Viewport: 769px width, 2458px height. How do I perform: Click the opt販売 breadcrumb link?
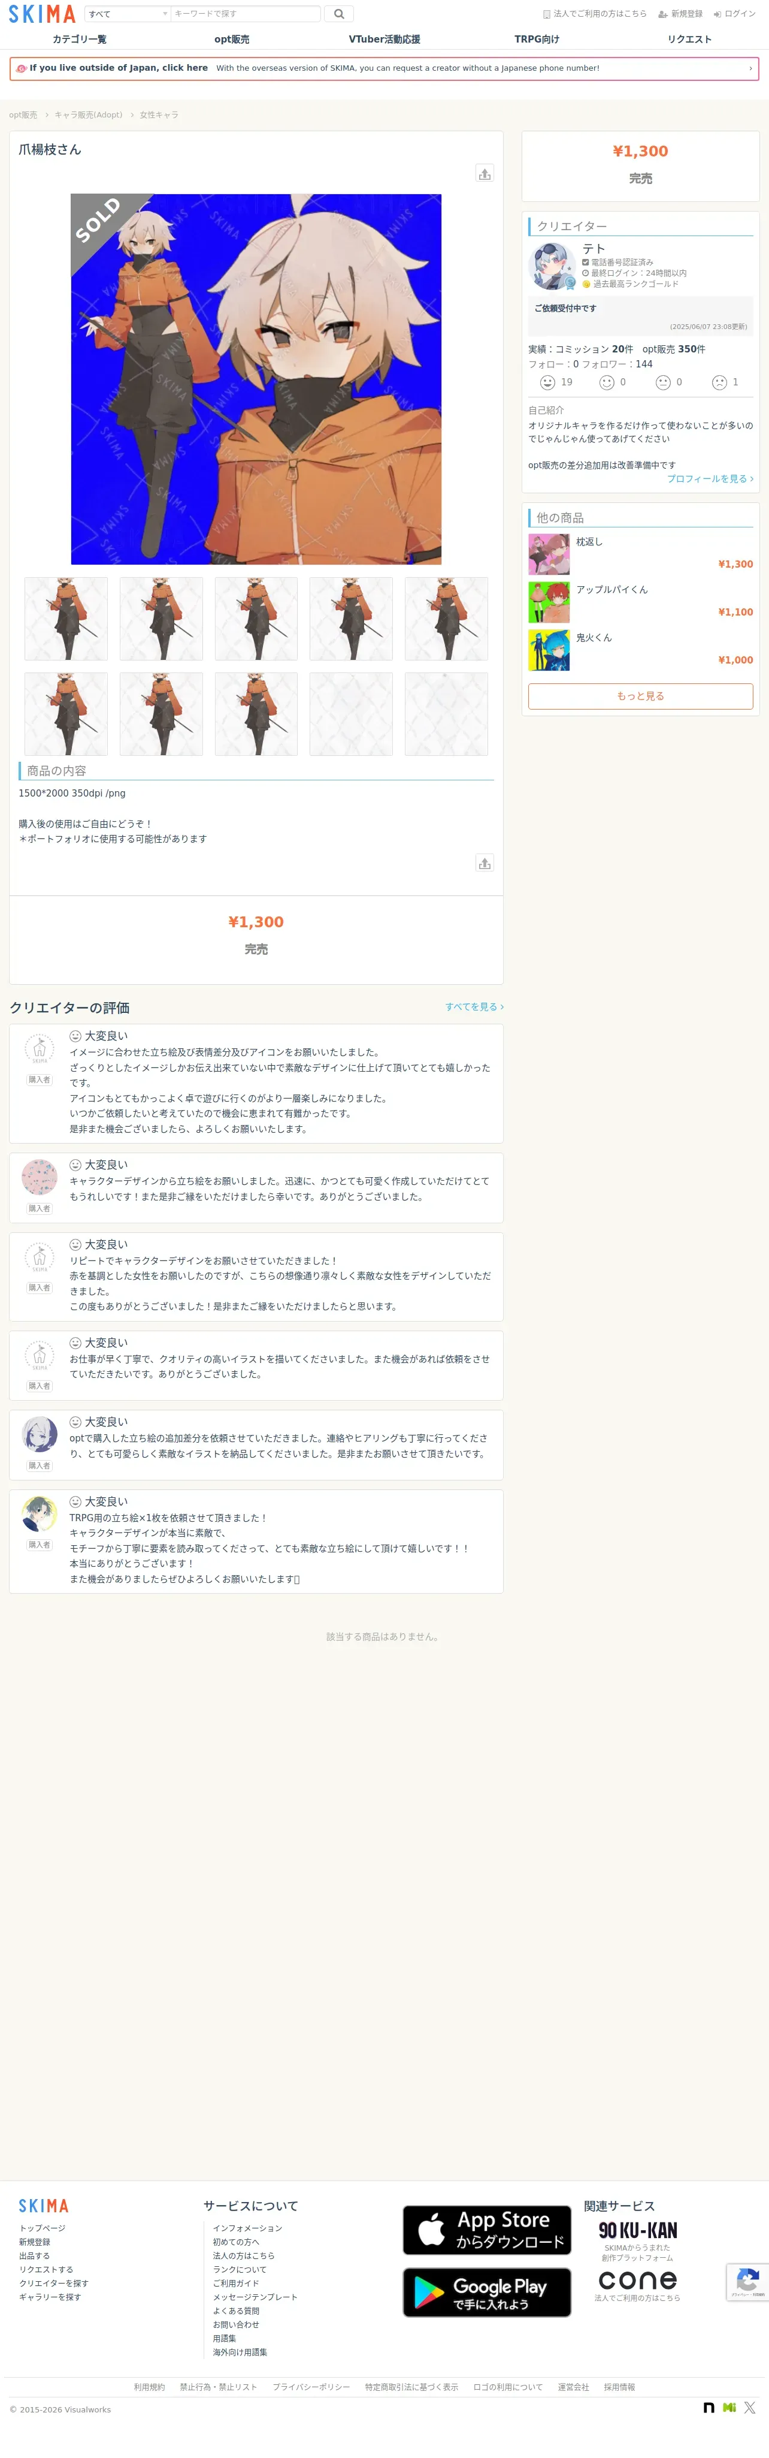click(x=23, y=116)
